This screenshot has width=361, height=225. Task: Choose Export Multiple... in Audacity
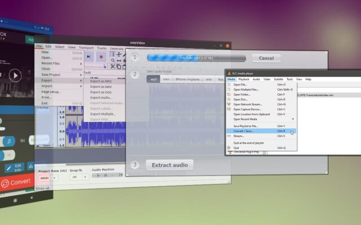pyautogui.click(x=103, y=114)
